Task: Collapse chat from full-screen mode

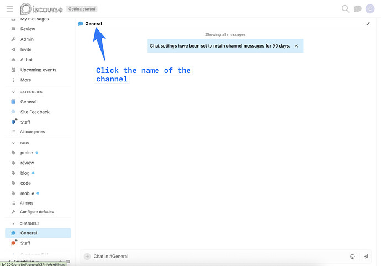Action: (368, 24)
